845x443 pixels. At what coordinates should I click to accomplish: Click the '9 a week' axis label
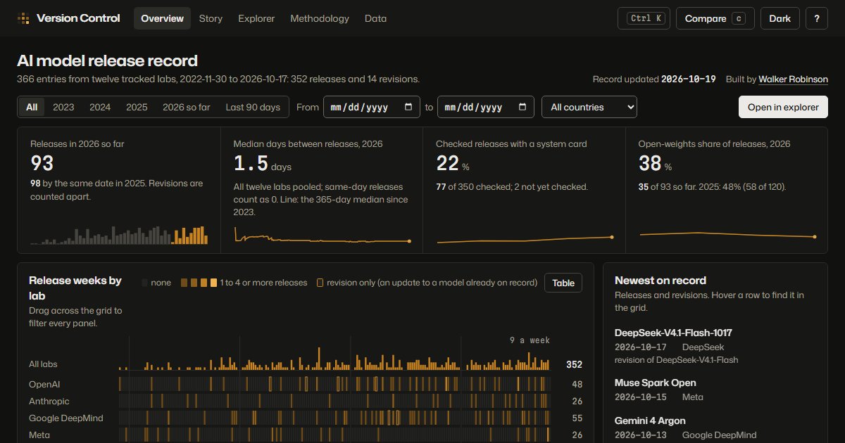(x=530, y=340)
